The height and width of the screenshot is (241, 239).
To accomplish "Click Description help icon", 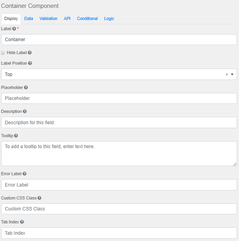I will click(25, 111).
